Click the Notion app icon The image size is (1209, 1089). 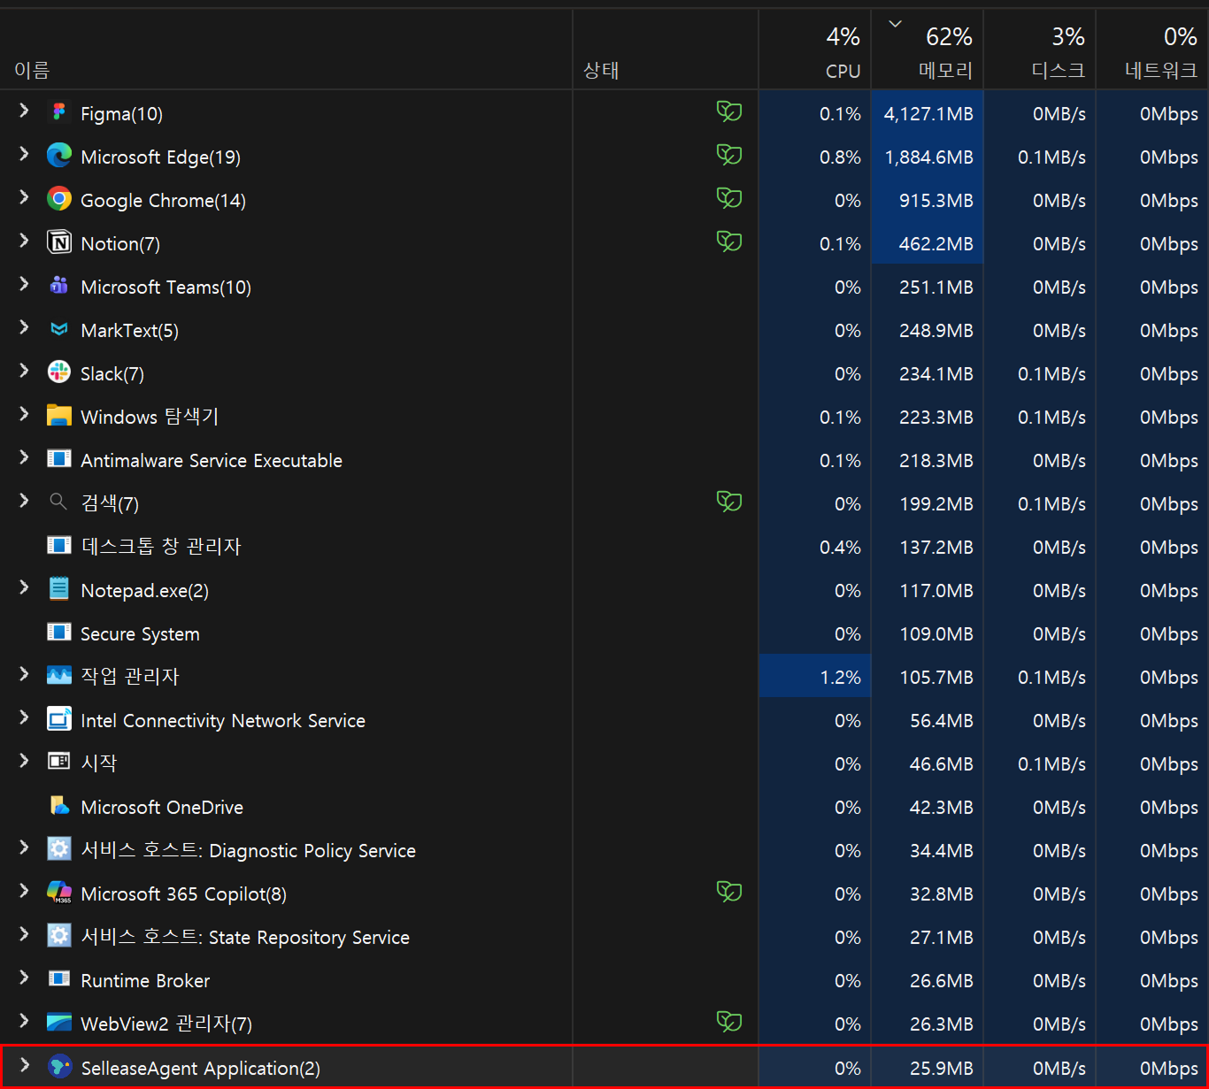pos(59,242)
